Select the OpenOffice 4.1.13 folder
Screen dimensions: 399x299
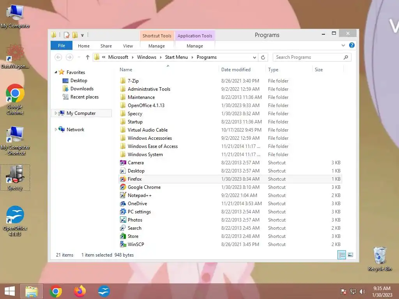tap(146, 105)
